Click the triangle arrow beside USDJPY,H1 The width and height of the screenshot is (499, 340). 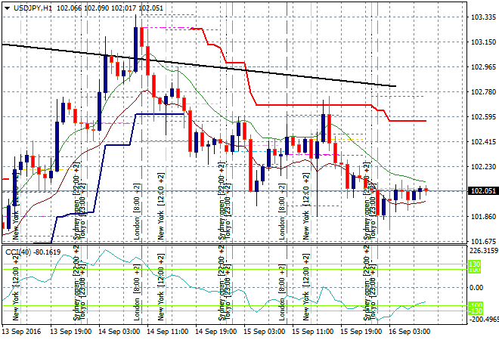click(7, 8)
